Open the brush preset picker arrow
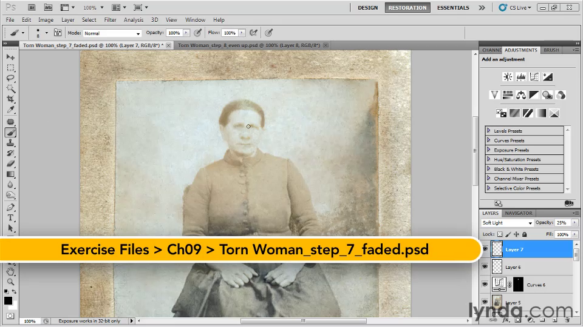 click(47, 33)
